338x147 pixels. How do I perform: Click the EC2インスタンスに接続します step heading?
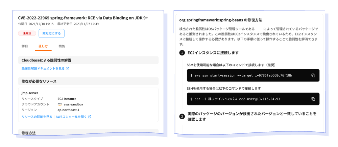pos(213,53)
